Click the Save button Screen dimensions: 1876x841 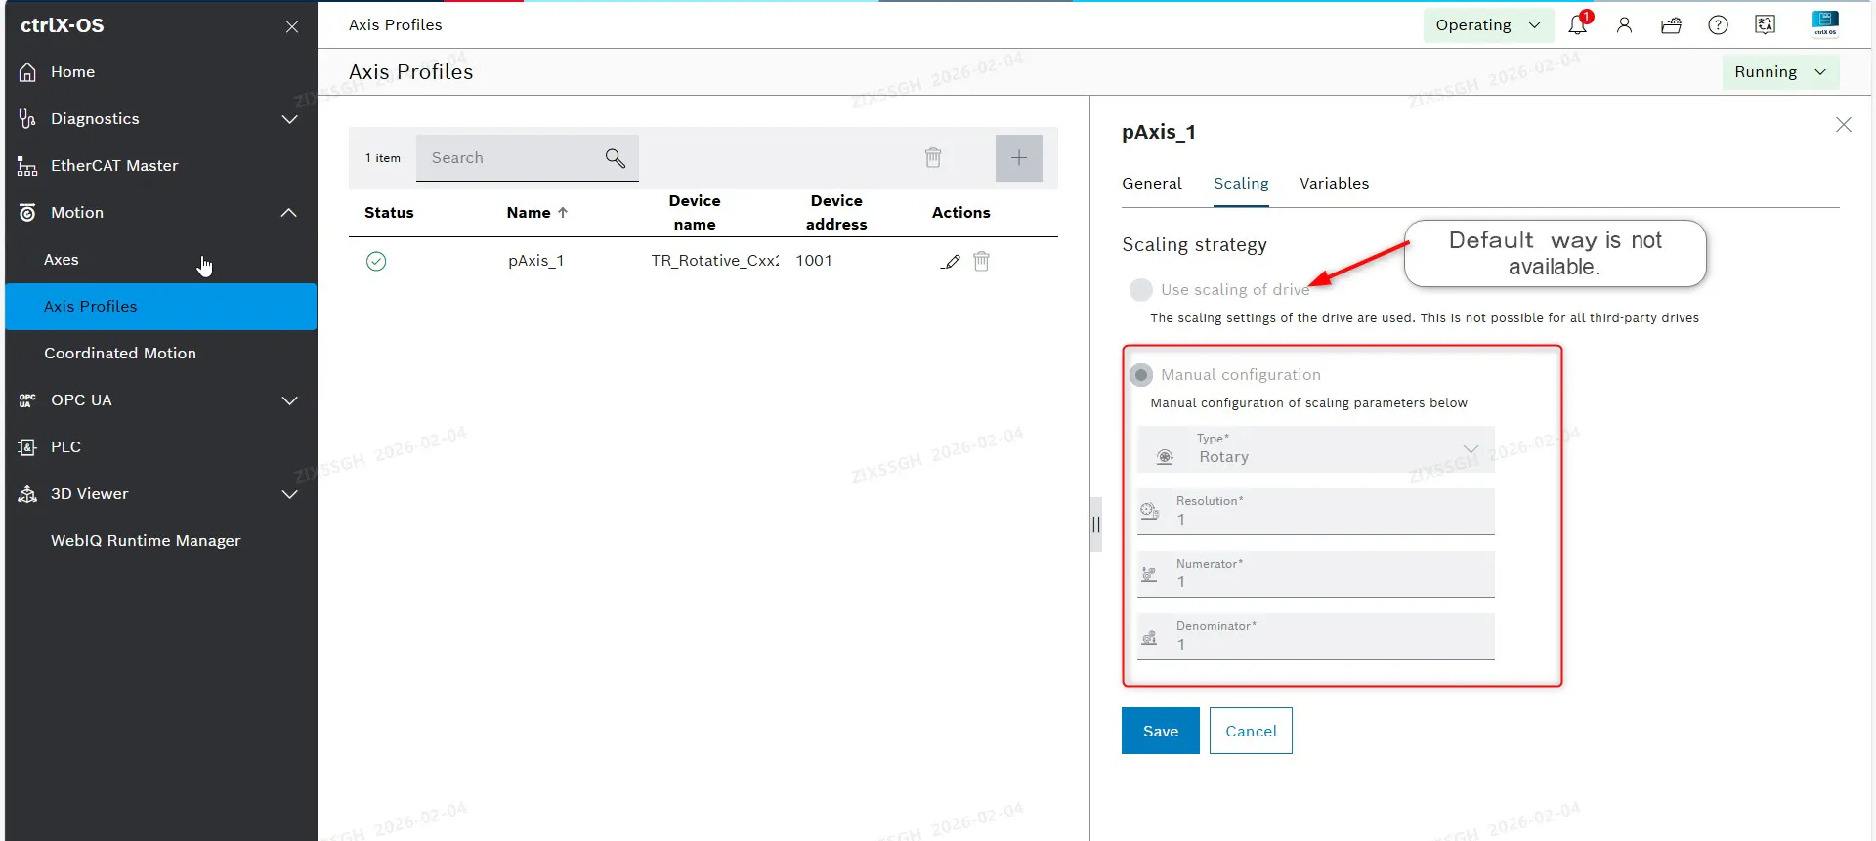pyautogui.click(x=1161, y=731)
